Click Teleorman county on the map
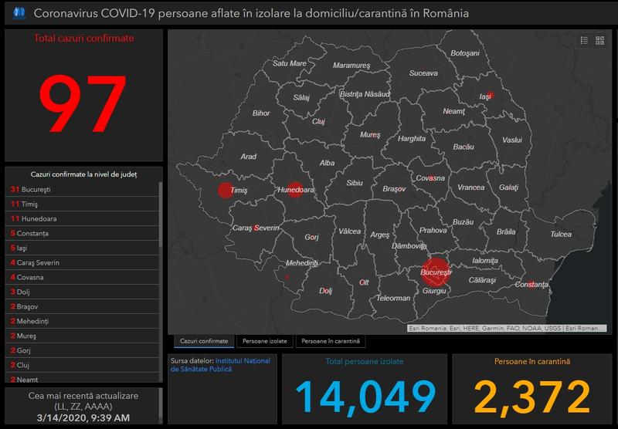The width and height of the screenshot is (618, 429). click(x=393, y=299)
